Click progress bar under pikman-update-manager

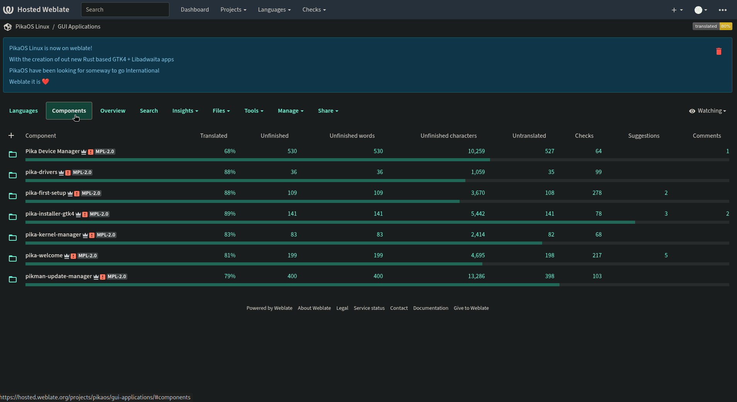pyautogui.click(x=377, y=285)
